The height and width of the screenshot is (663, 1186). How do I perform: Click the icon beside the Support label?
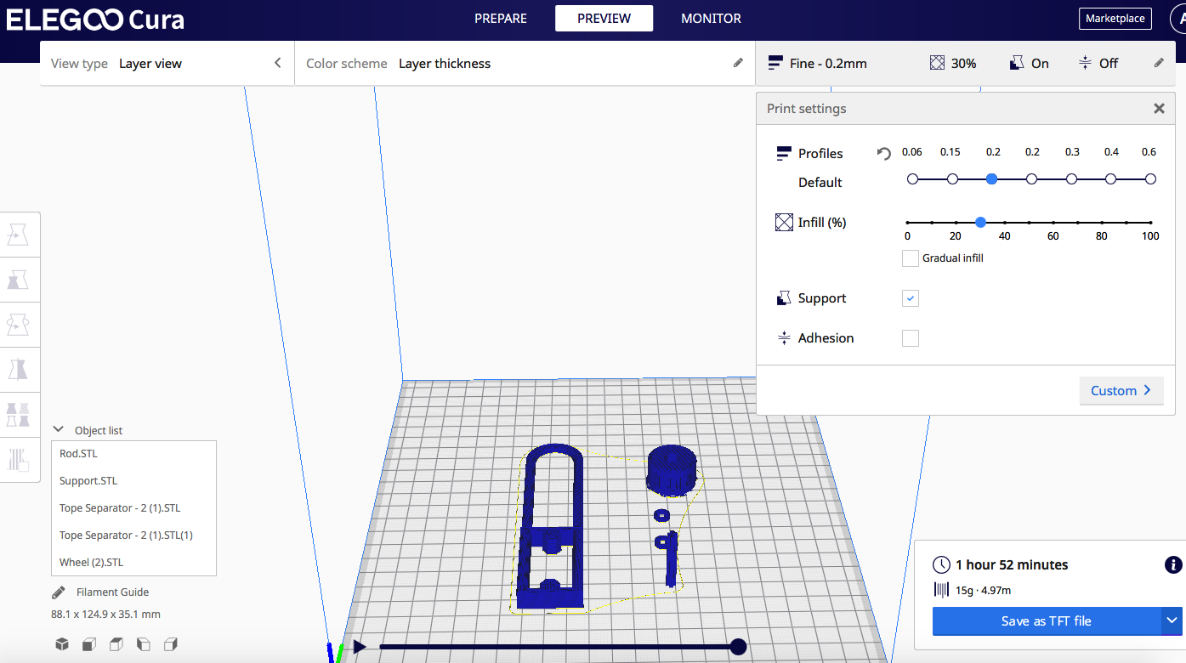[x=784, y=298]
